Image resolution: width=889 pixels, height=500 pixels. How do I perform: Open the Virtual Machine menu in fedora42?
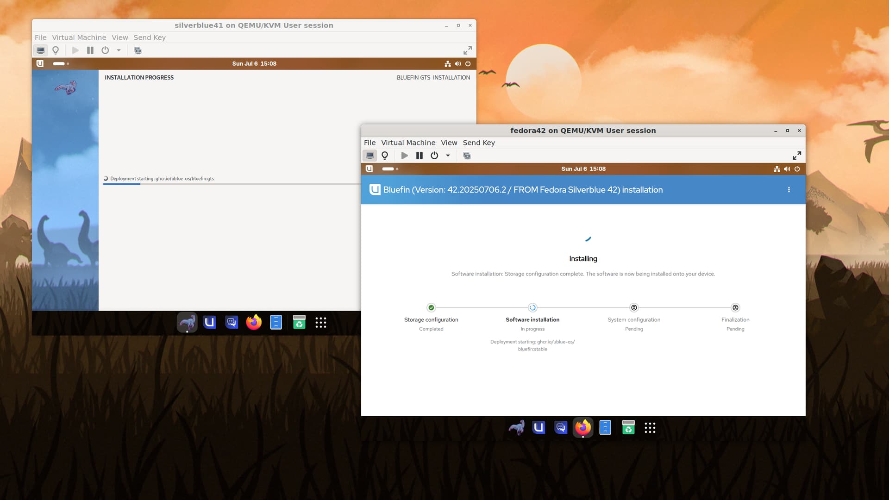coord(408,143)
